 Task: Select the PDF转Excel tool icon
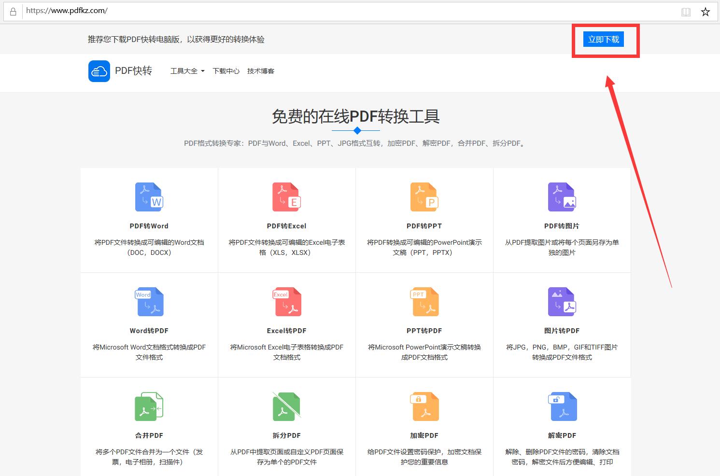(286, 196)
